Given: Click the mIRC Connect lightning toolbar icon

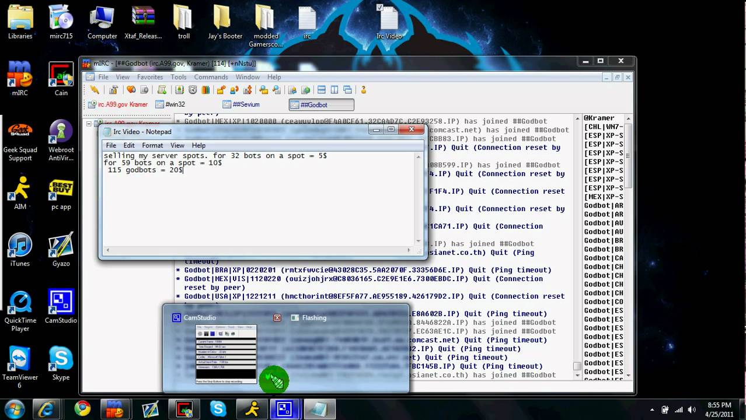Looking at the screenshot, I should [95, 90].
